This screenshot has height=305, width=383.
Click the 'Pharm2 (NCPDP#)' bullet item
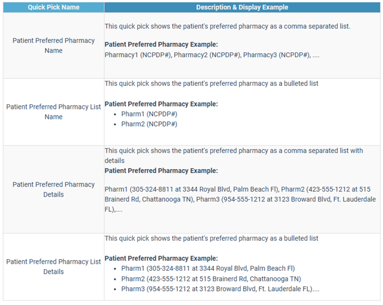(x=149, y=124)
